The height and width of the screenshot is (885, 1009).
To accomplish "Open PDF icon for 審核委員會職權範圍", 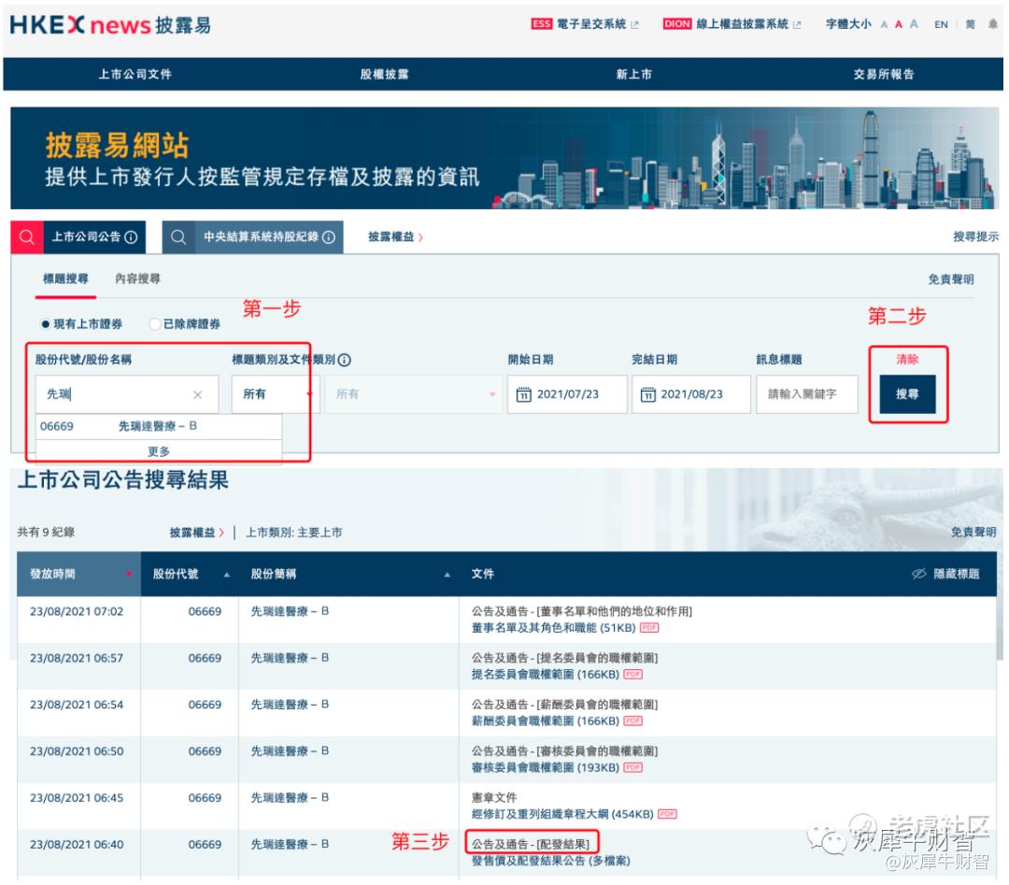I will point(633,767).
